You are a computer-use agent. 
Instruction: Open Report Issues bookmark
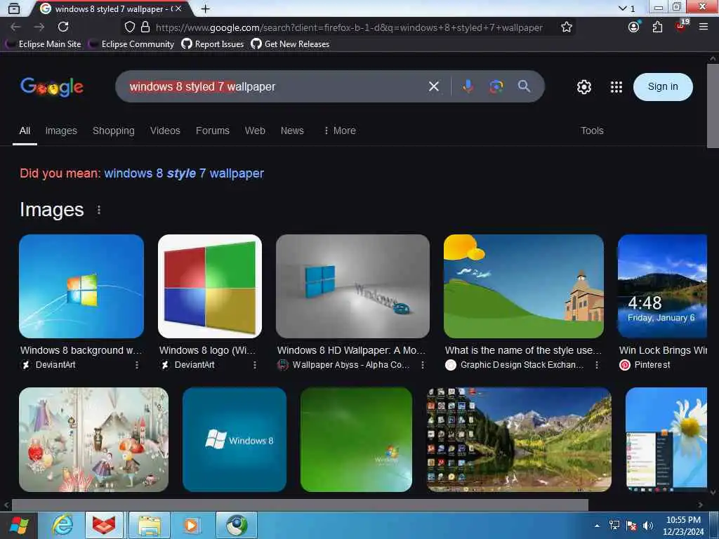(x=212, y=44)
